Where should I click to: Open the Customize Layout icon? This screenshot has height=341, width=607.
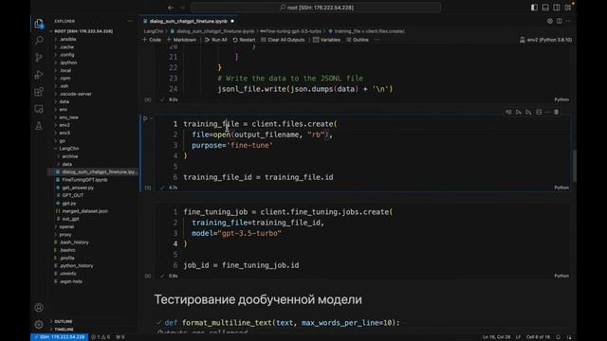click(567, 8)
